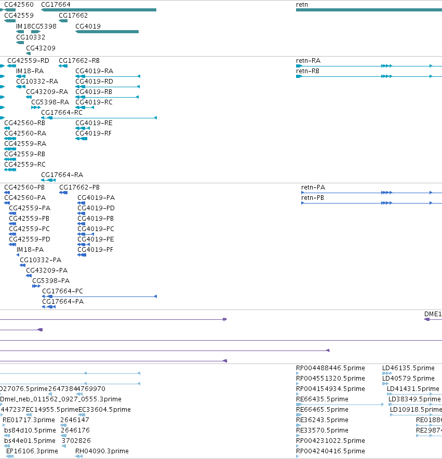Click the CG4019-RE transcript label
This screenshot has width=442, height=459.
93,123
